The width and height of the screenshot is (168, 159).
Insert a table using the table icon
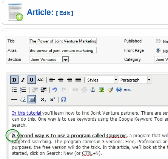click(32, 100)
